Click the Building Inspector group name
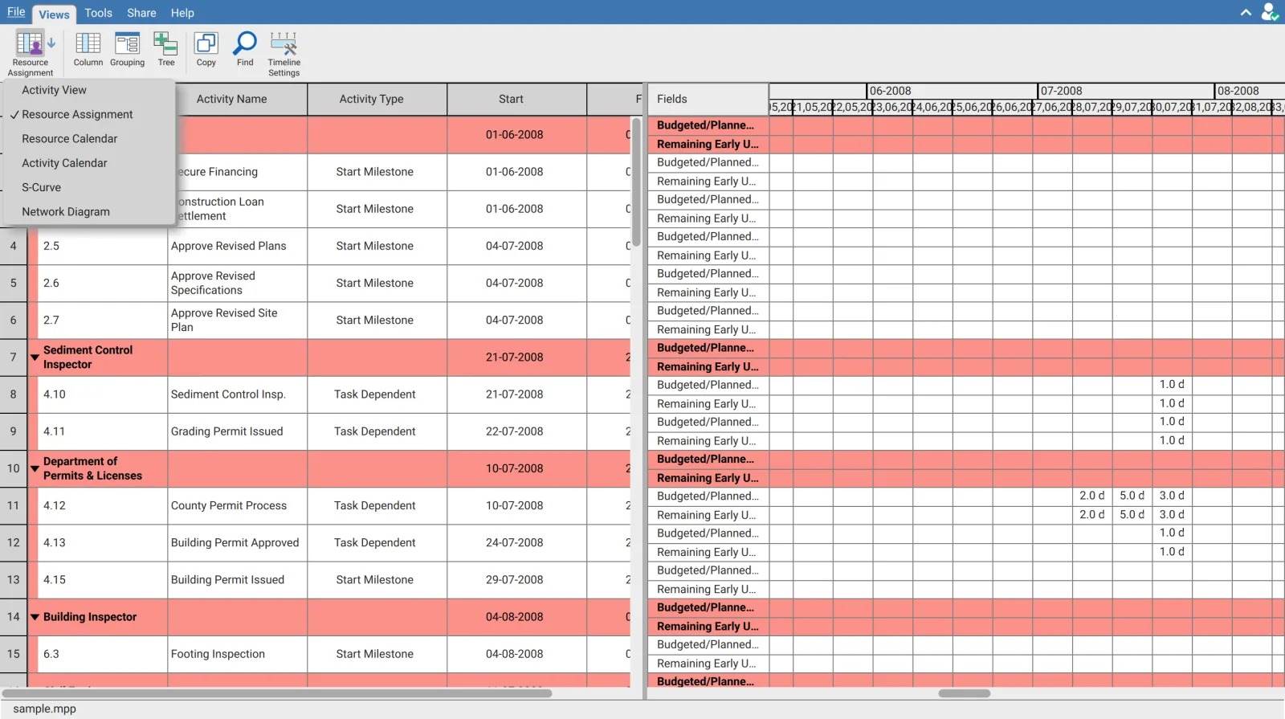1285x719 pixels. coord(90,617)
